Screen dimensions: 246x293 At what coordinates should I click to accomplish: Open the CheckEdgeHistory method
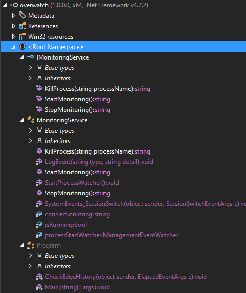[126, 277]
